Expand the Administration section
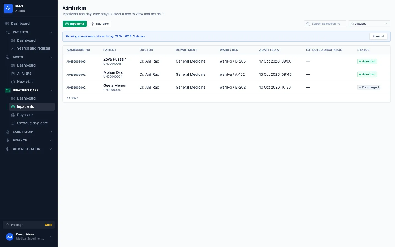This screenshot has height=247, width=395. [x=29, y=149]
